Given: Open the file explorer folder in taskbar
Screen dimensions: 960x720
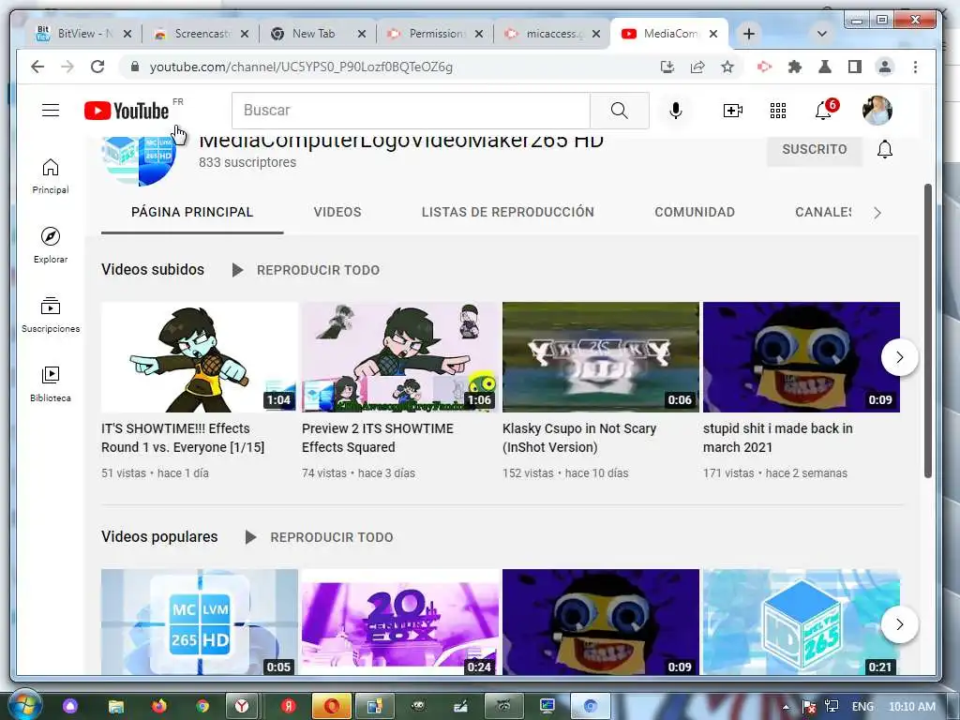Looking at the screenshot, I should click(x=115, y=707).
